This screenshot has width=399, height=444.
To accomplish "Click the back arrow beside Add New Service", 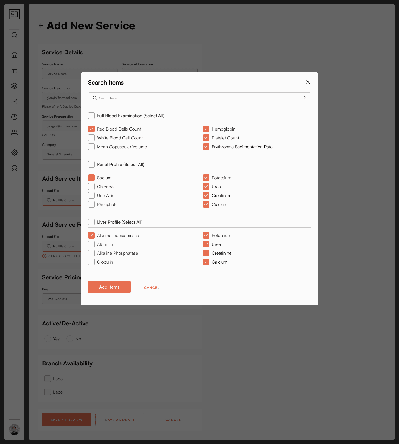I will pos(41,25).
